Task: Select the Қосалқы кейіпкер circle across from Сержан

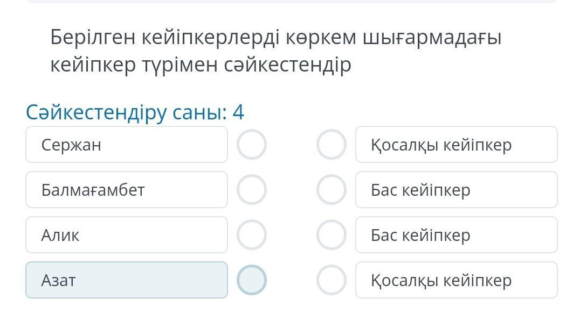Action: pos(331,145)
